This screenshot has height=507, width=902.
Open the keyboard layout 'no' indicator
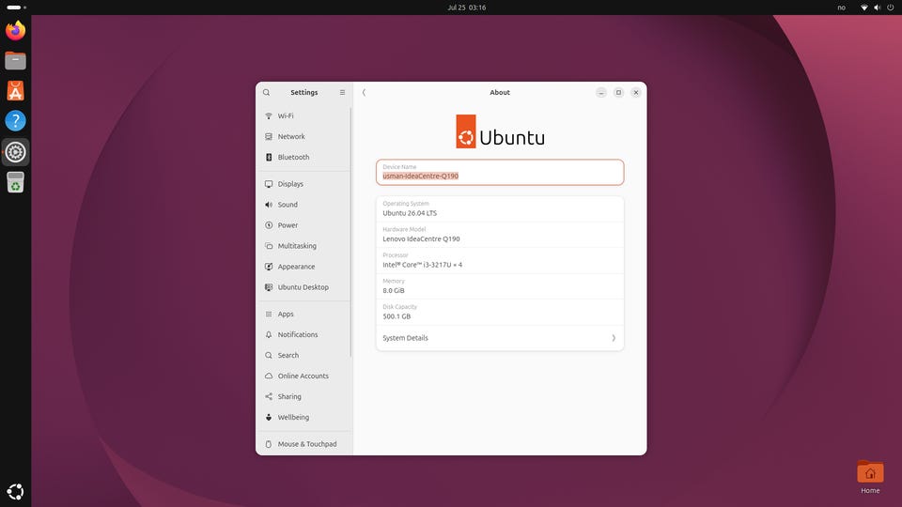pyautogui.click(x=842, y=8)
